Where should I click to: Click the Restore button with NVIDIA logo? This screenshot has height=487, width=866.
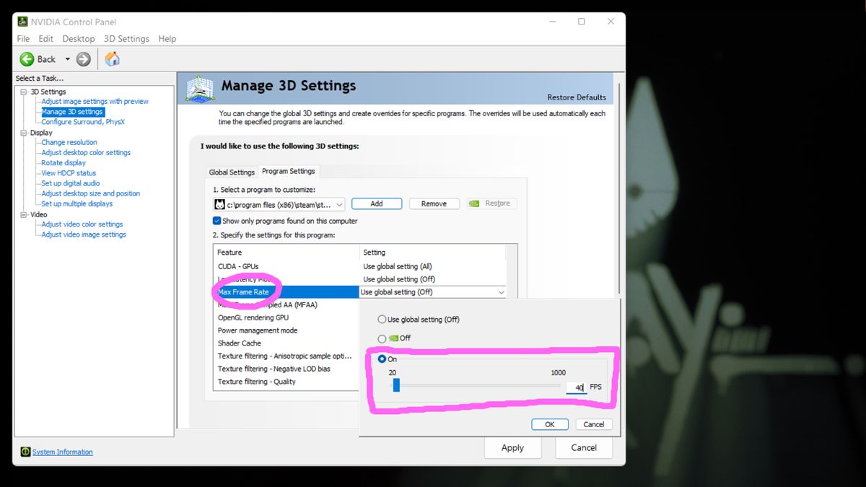point(491,203)
